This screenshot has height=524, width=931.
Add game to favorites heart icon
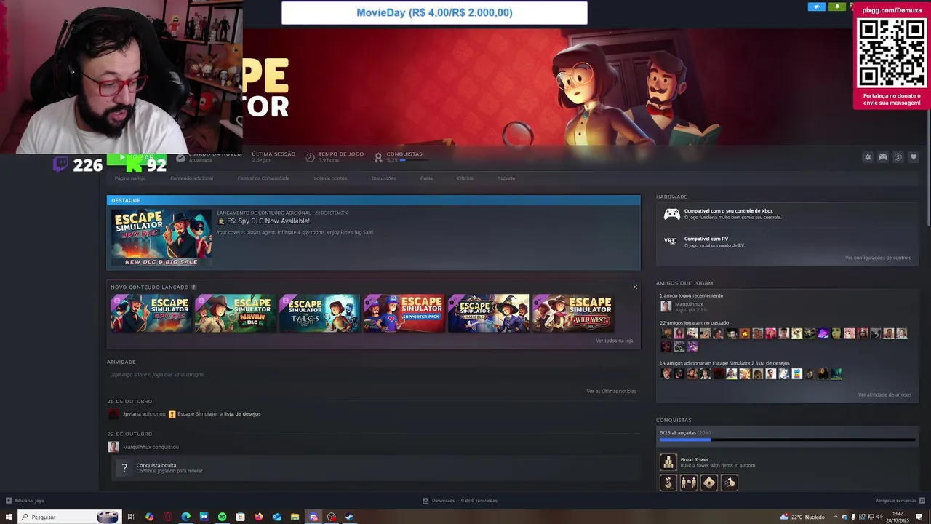point(914,157)
